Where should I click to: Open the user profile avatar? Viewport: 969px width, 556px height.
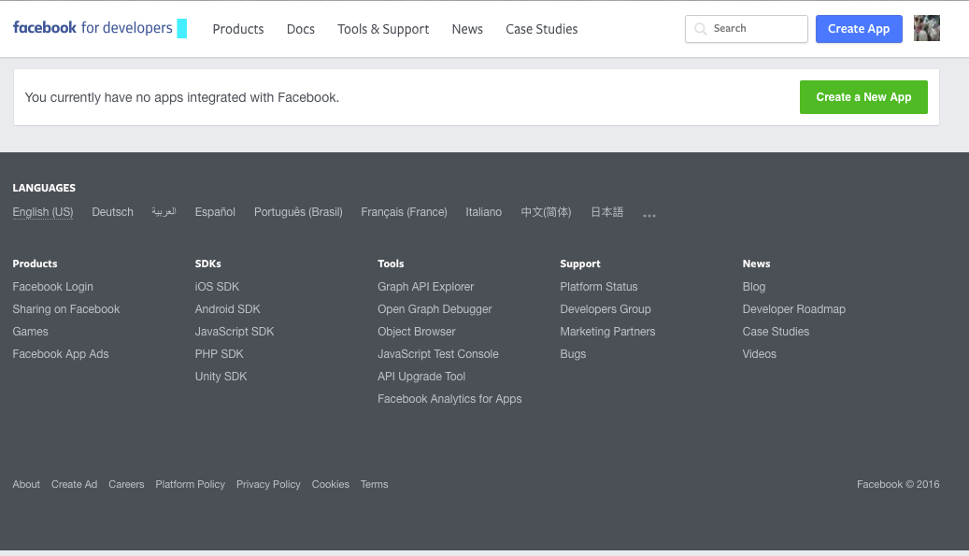point(926,28)
